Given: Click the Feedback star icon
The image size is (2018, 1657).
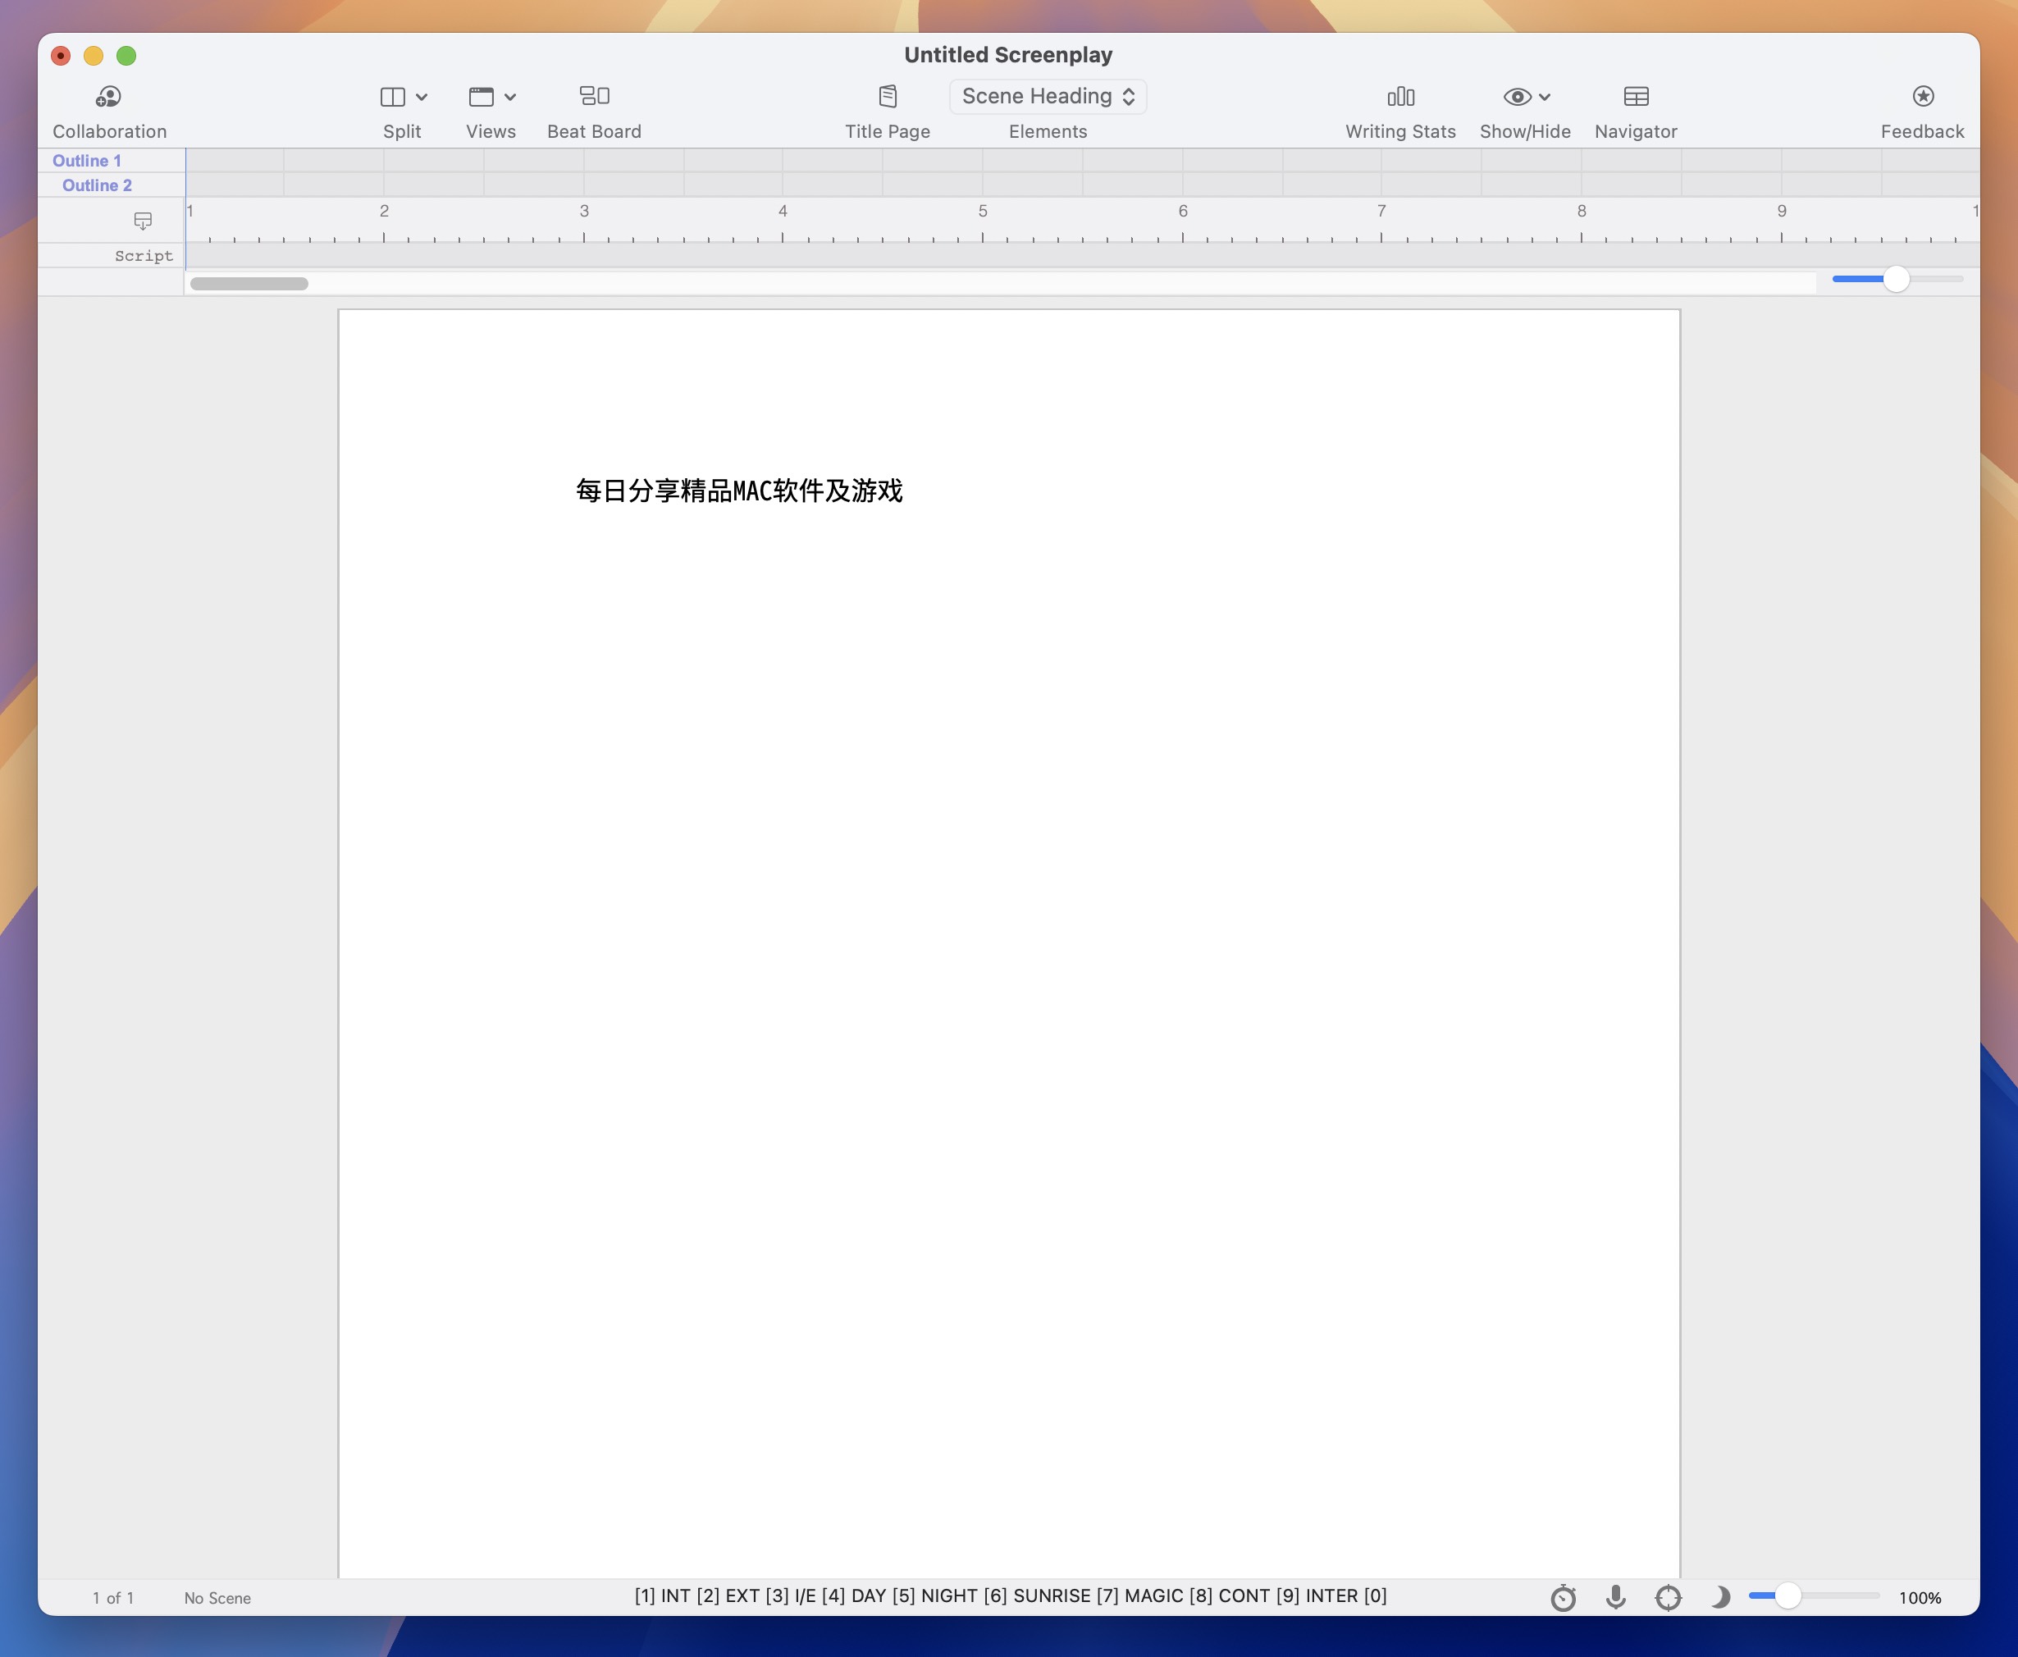Looking at the screenshot, I should coord(1921,97).
